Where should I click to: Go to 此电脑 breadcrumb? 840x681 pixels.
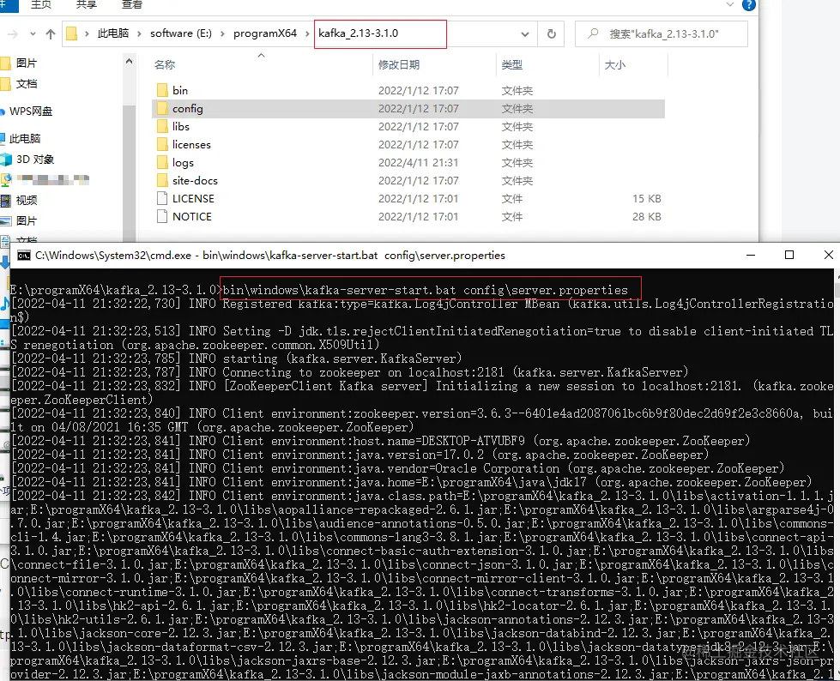tap(113, 33)
